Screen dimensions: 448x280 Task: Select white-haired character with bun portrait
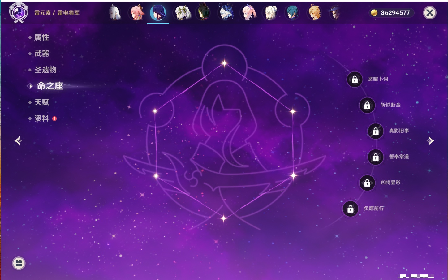[x=270, y=13]
